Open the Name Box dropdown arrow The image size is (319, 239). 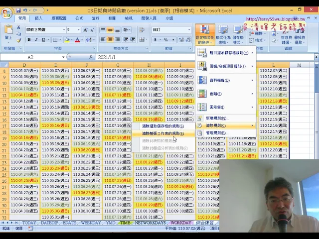(63, 57)
